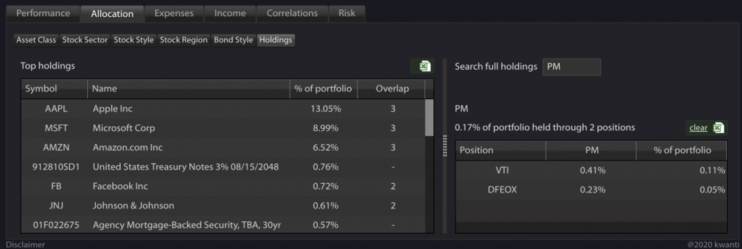The width and height of the screenshot is (742, 249).
Task: Click the 0.05% portfolio value for DFEOX
Action: pos(711,190)
